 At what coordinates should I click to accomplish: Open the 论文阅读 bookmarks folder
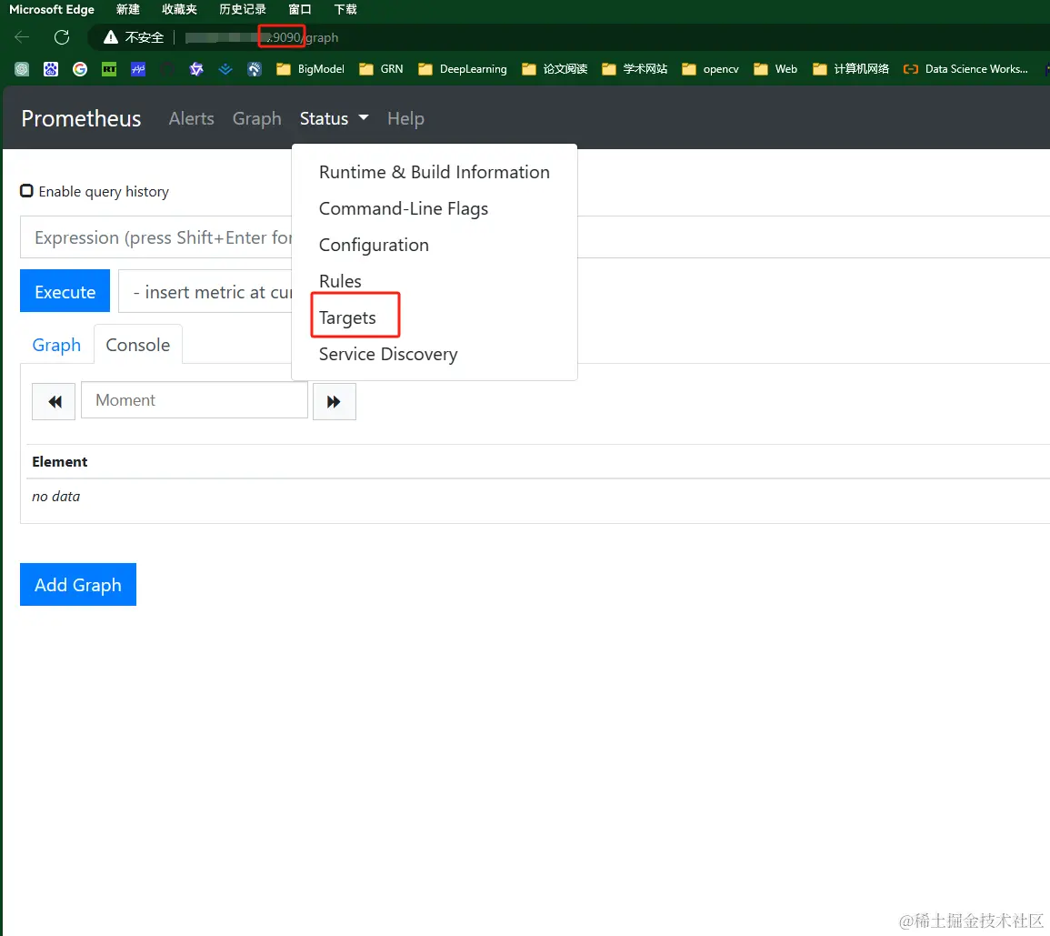click(x=555, y=69)
